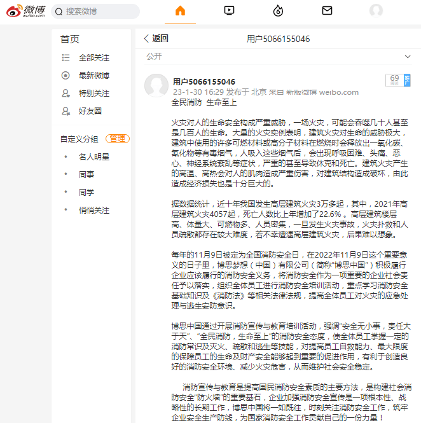
Task: Click the 首页 heading
Action: tap(69, 39)
